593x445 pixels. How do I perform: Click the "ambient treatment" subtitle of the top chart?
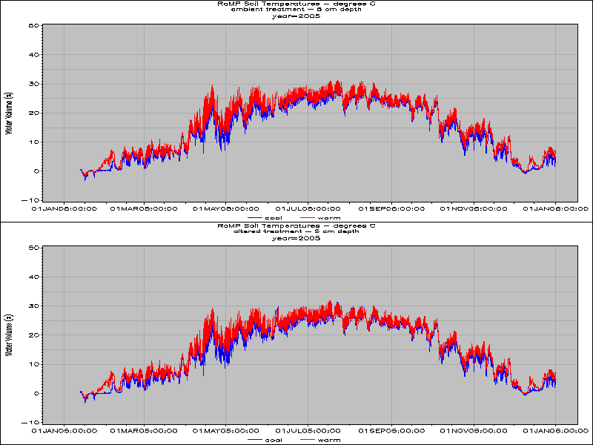tap(295, 10)
